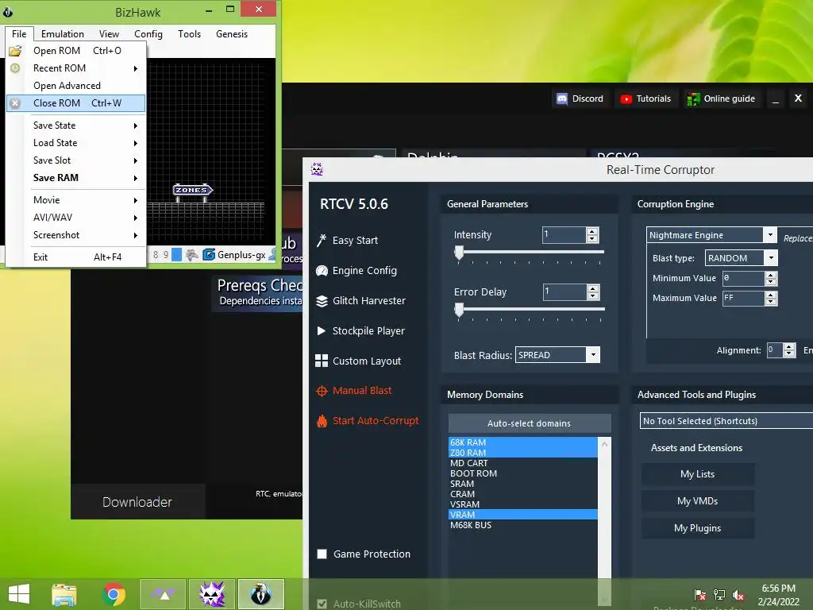Click the Close ROM X icon
Viewport: 813px width, 610px height.
(x=15, y=103)
